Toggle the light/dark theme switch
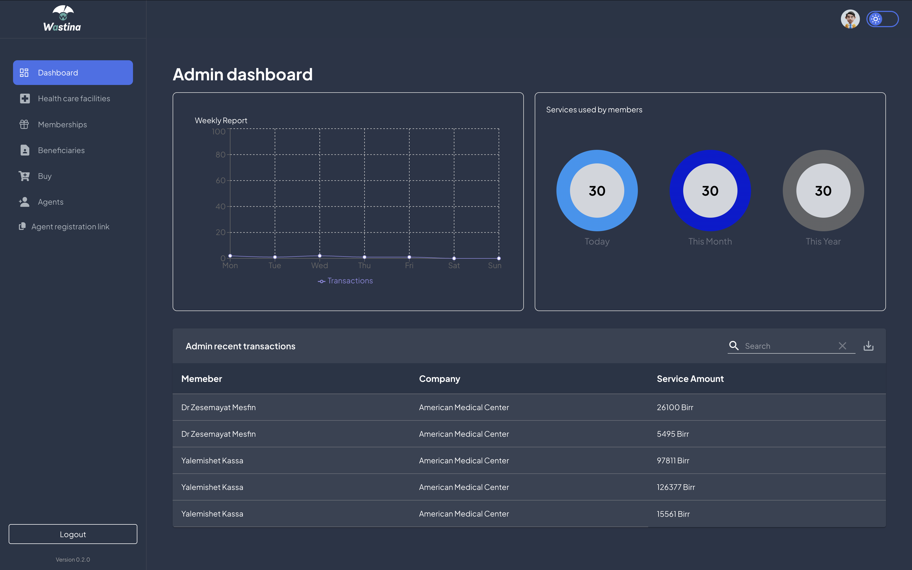This screenshot has height=570, width=912. 883,19
